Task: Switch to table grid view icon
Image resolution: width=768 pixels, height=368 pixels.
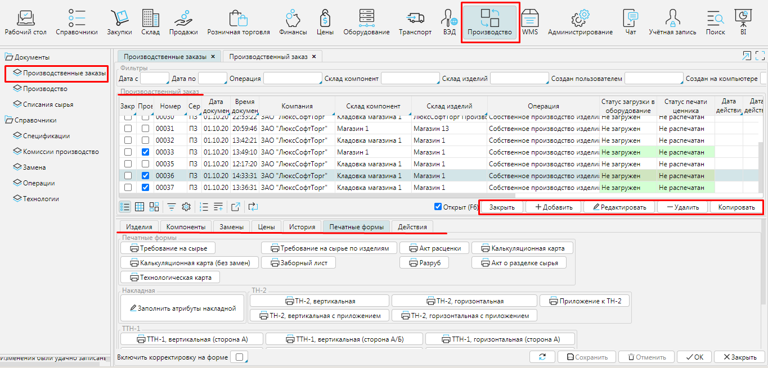Action: point(140,207)
